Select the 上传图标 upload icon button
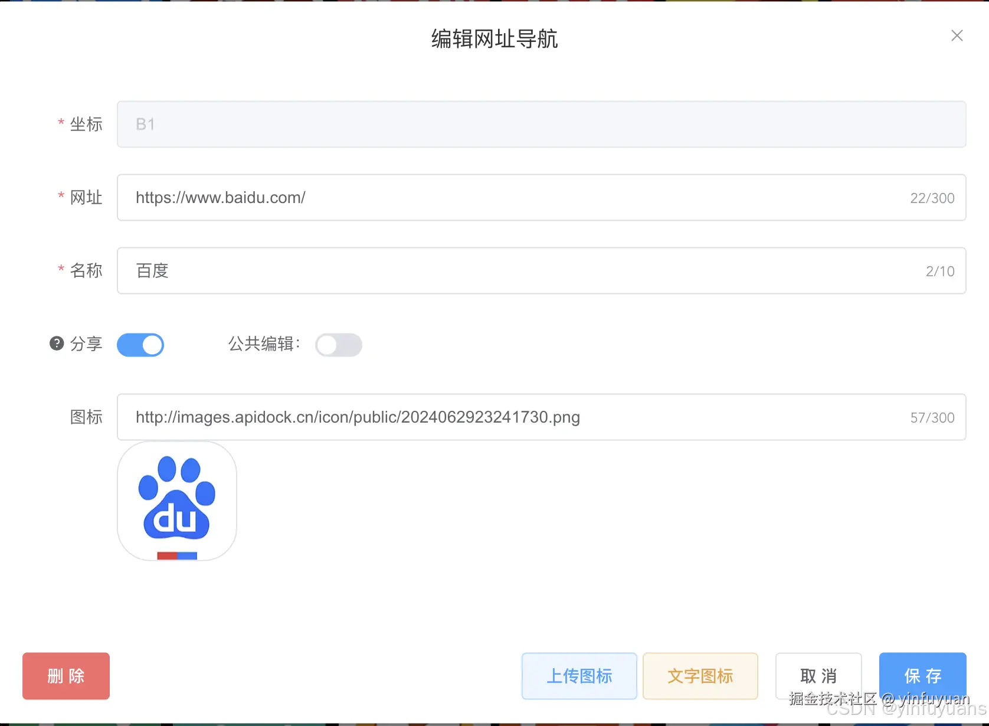Image resolution: width=989 pixels, height=726 pixels. tap(579, 676)
